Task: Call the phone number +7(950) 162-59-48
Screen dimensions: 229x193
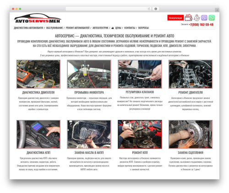Action: click(201, 25)
